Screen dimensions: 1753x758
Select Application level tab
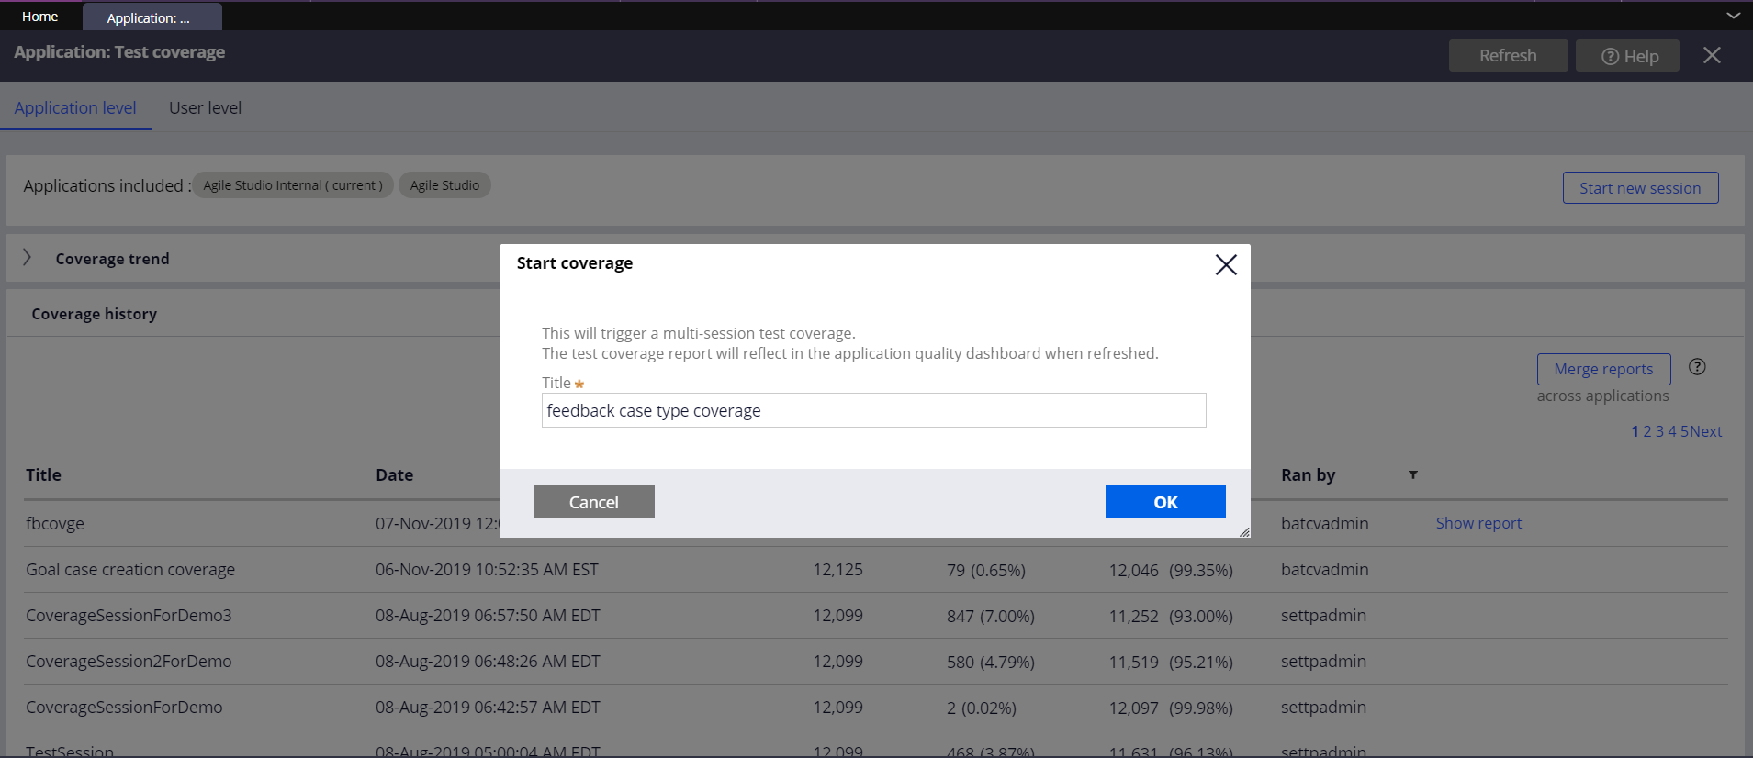pyautogui.click(x=75, y=107)
